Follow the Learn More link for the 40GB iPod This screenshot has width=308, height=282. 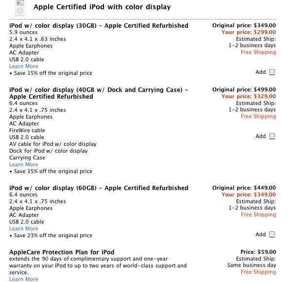pos(23,164)
